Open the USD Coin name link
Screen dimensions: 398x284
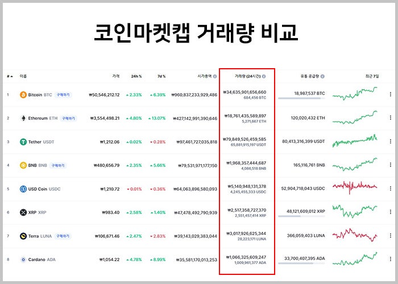click(38, 189)
